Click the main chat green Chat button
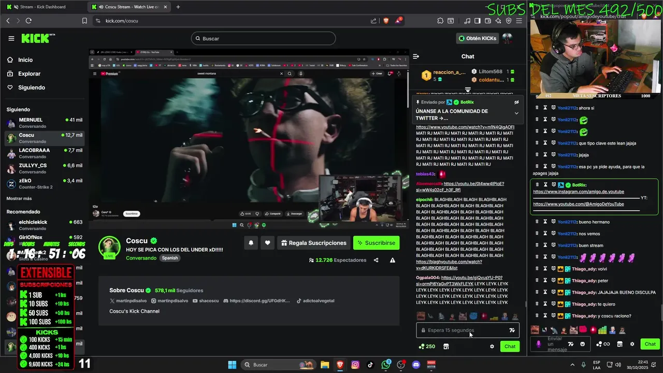 coord(510,347)
